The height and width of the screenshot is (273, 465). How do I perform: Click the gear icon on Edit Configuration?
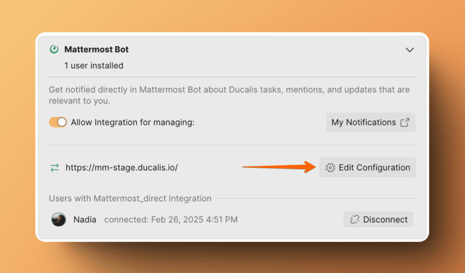(331, 168)
